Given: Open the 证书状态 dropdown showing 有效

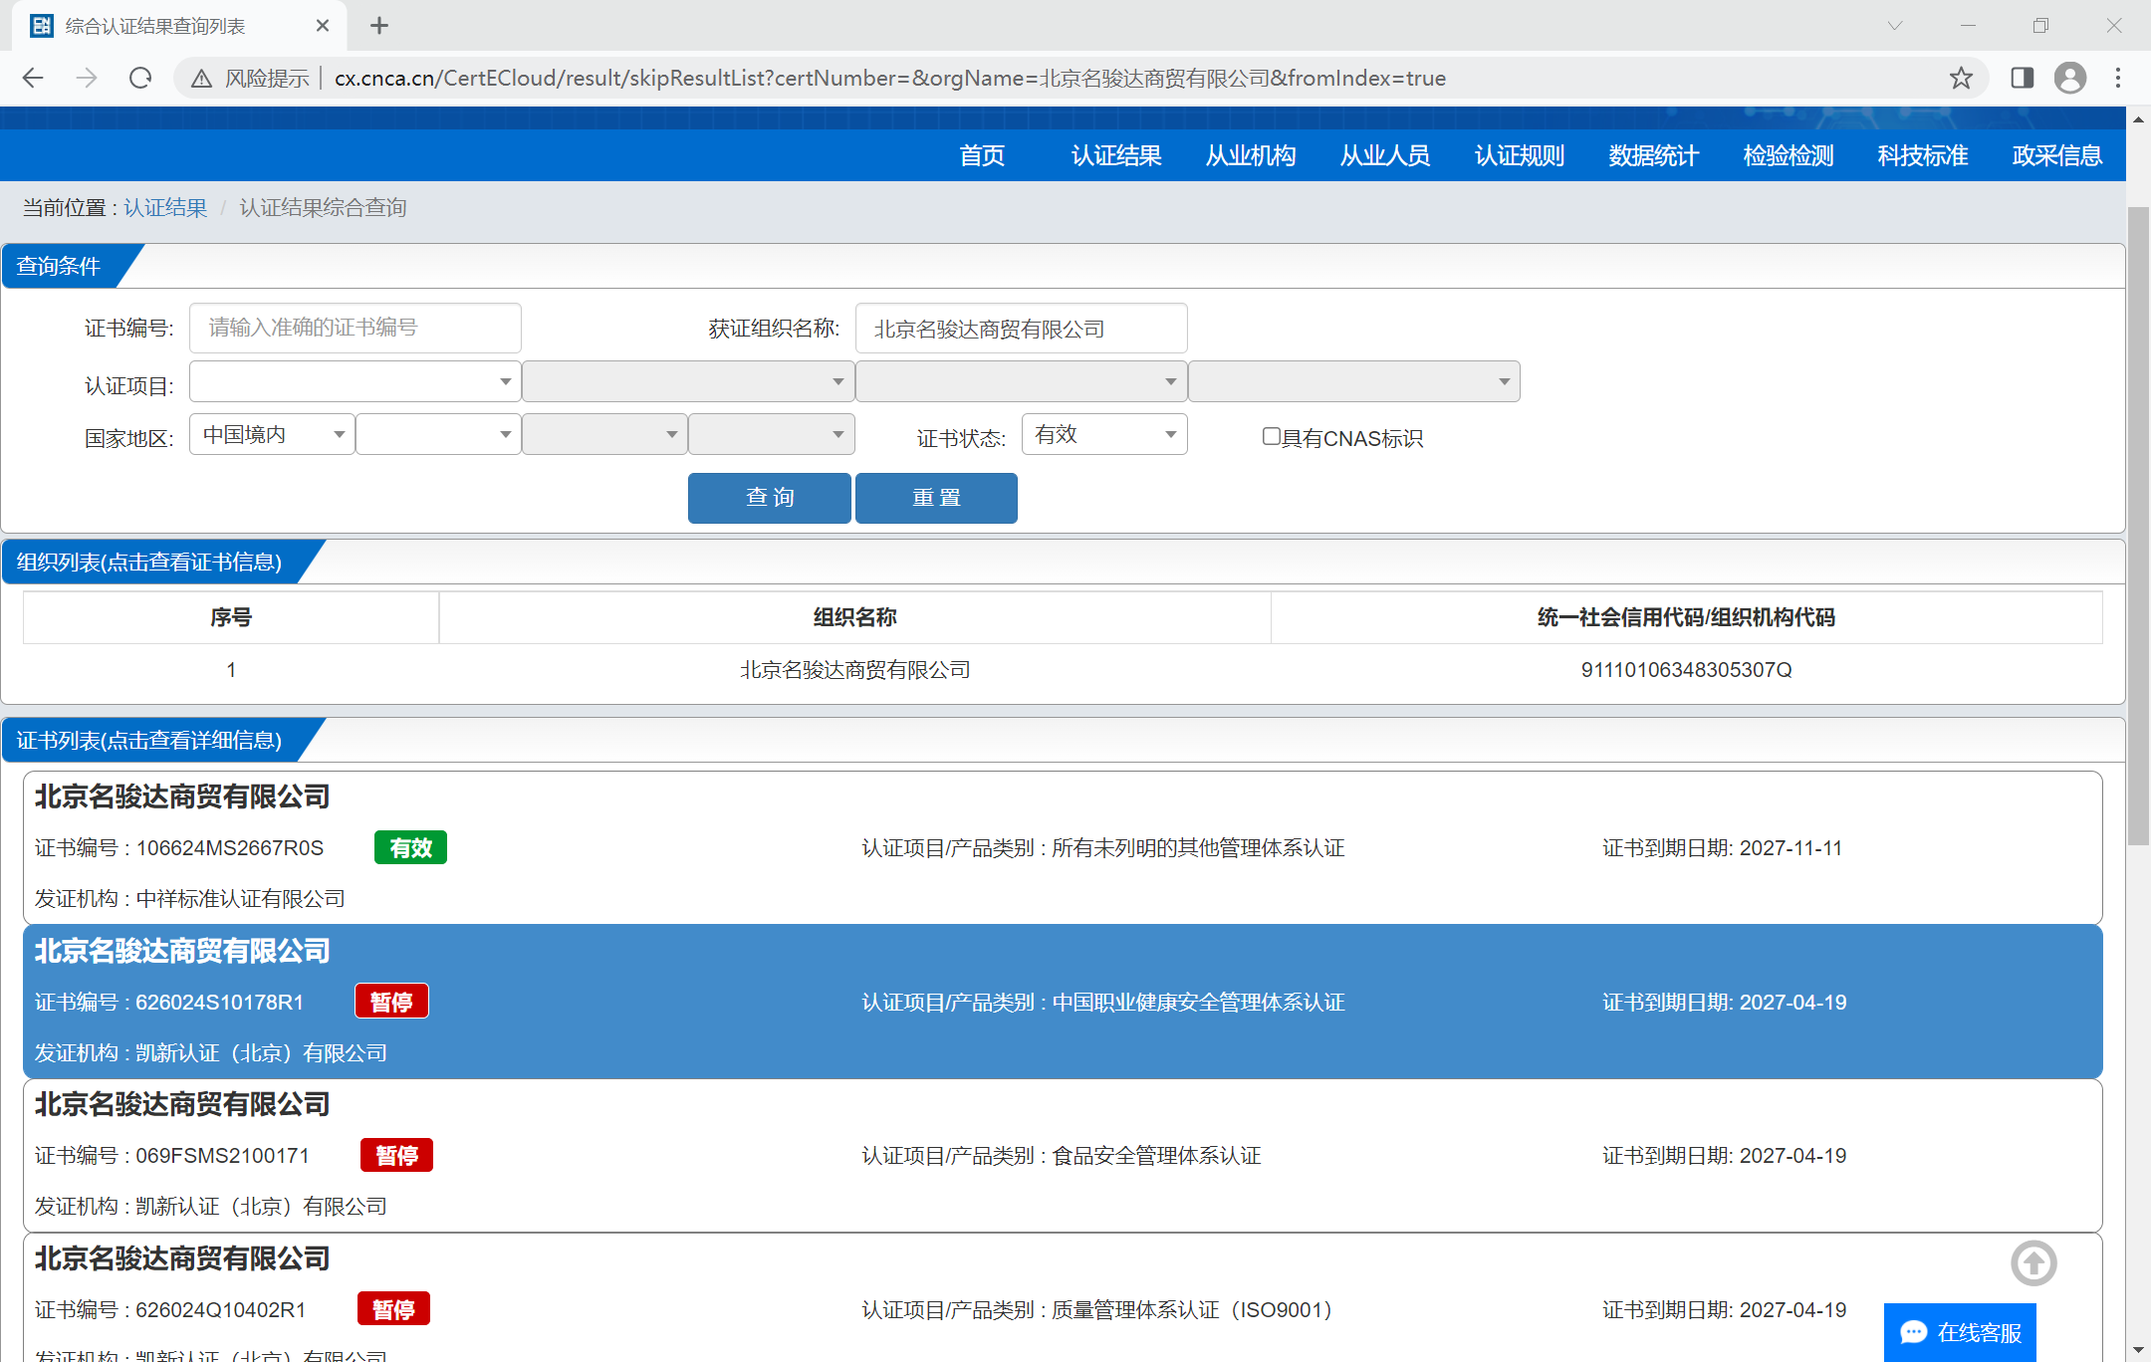Looking at the screenshot, I should pyautogui.click(x=1104, y=434).
